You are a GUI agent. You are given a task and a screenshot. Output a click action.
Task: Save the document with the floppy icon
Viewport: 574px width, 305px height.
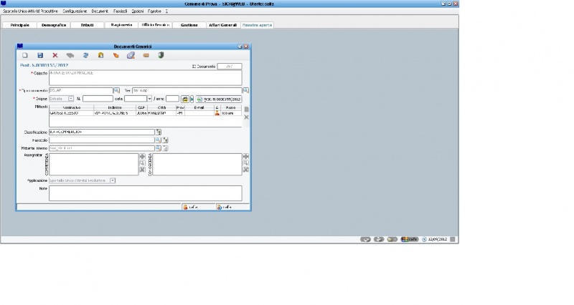click(x=40, y=55)
